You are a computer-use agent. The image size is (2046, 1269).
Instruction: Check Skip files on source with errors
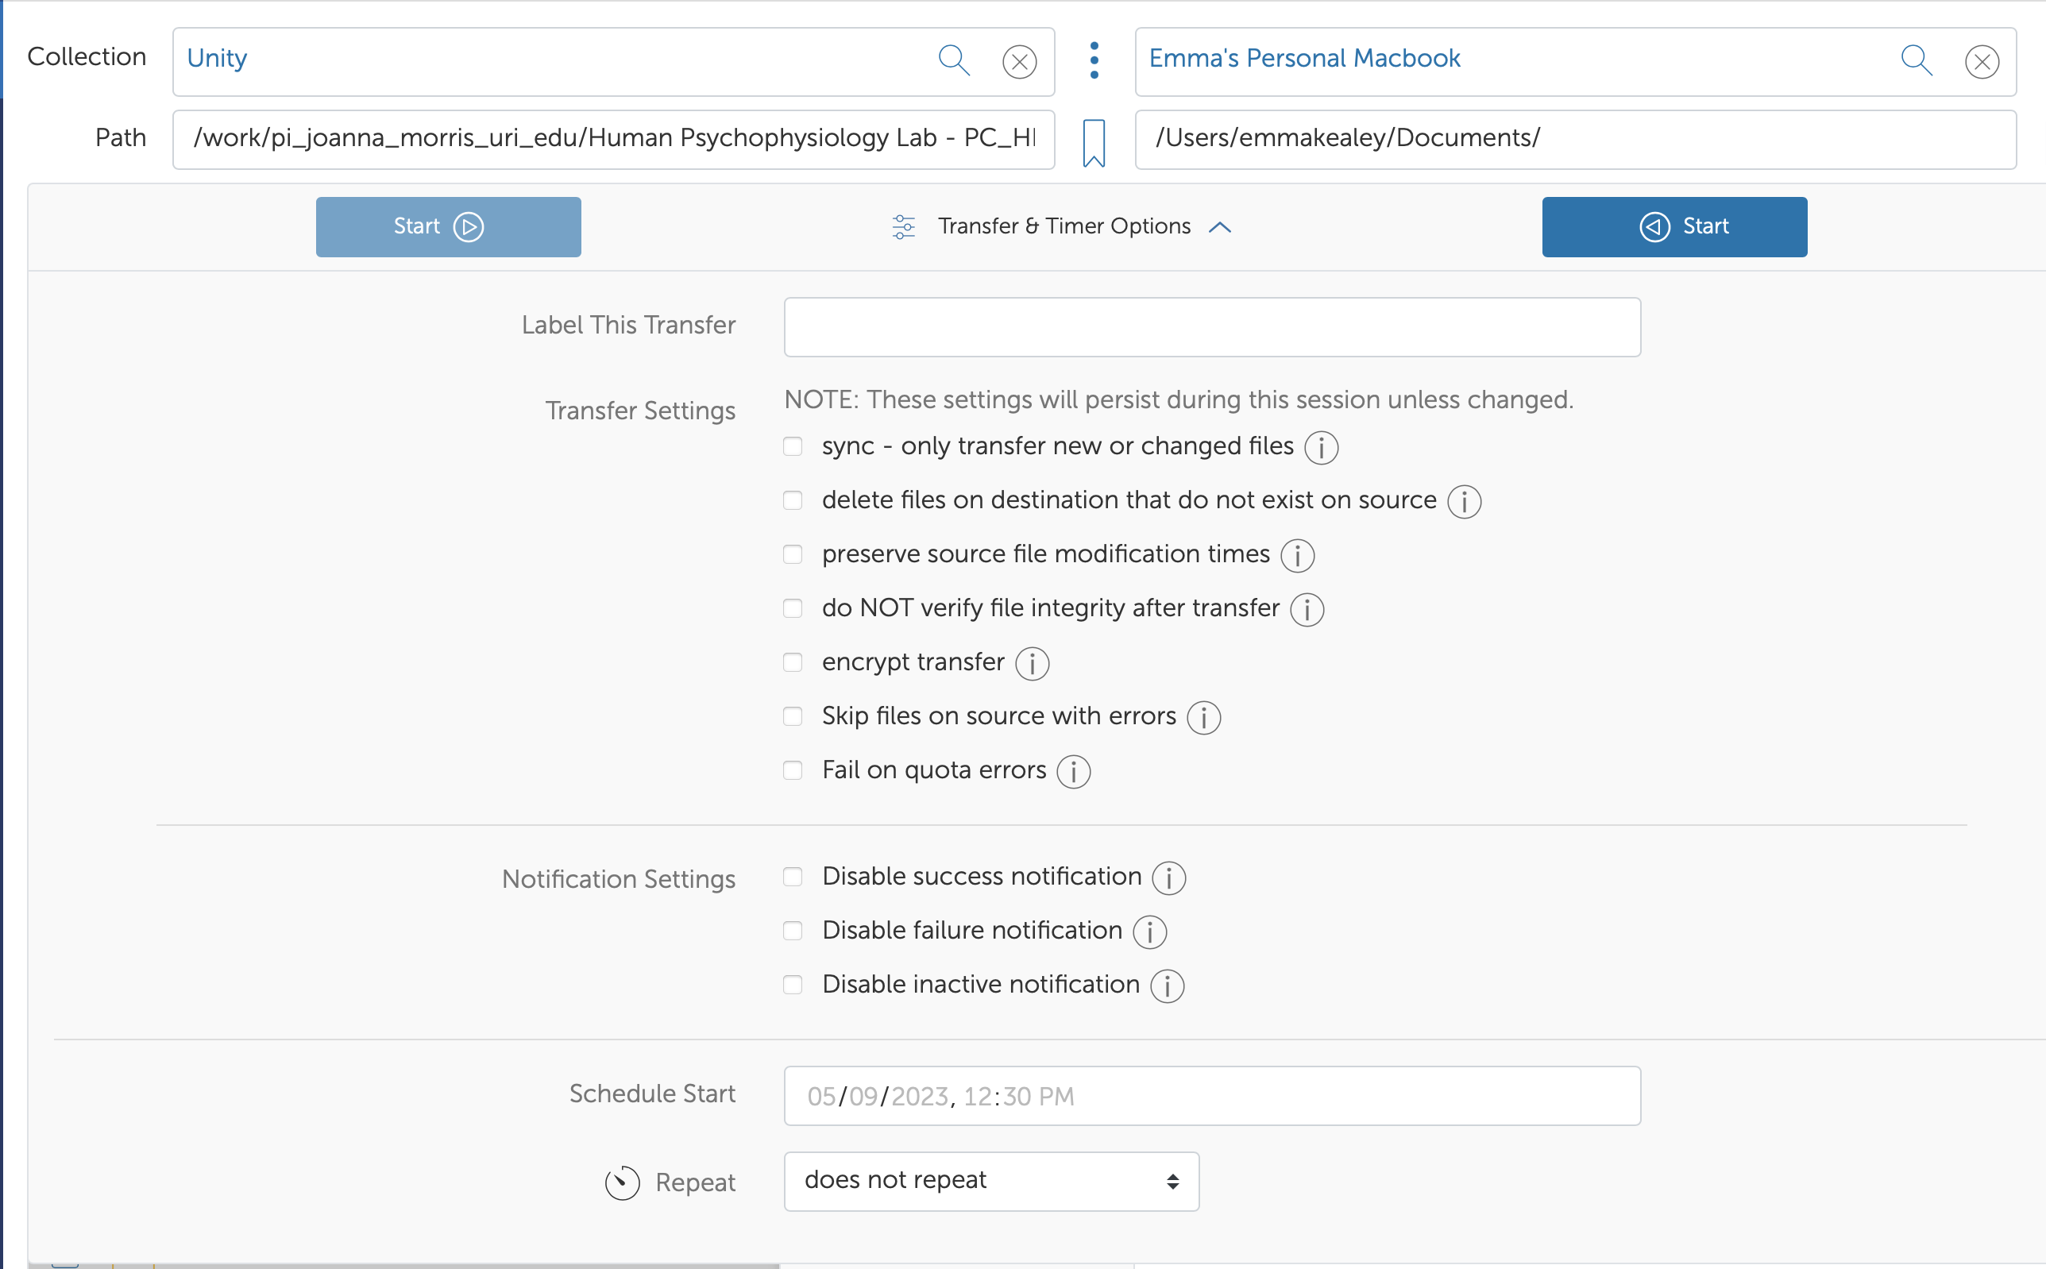tap(792, 716)
